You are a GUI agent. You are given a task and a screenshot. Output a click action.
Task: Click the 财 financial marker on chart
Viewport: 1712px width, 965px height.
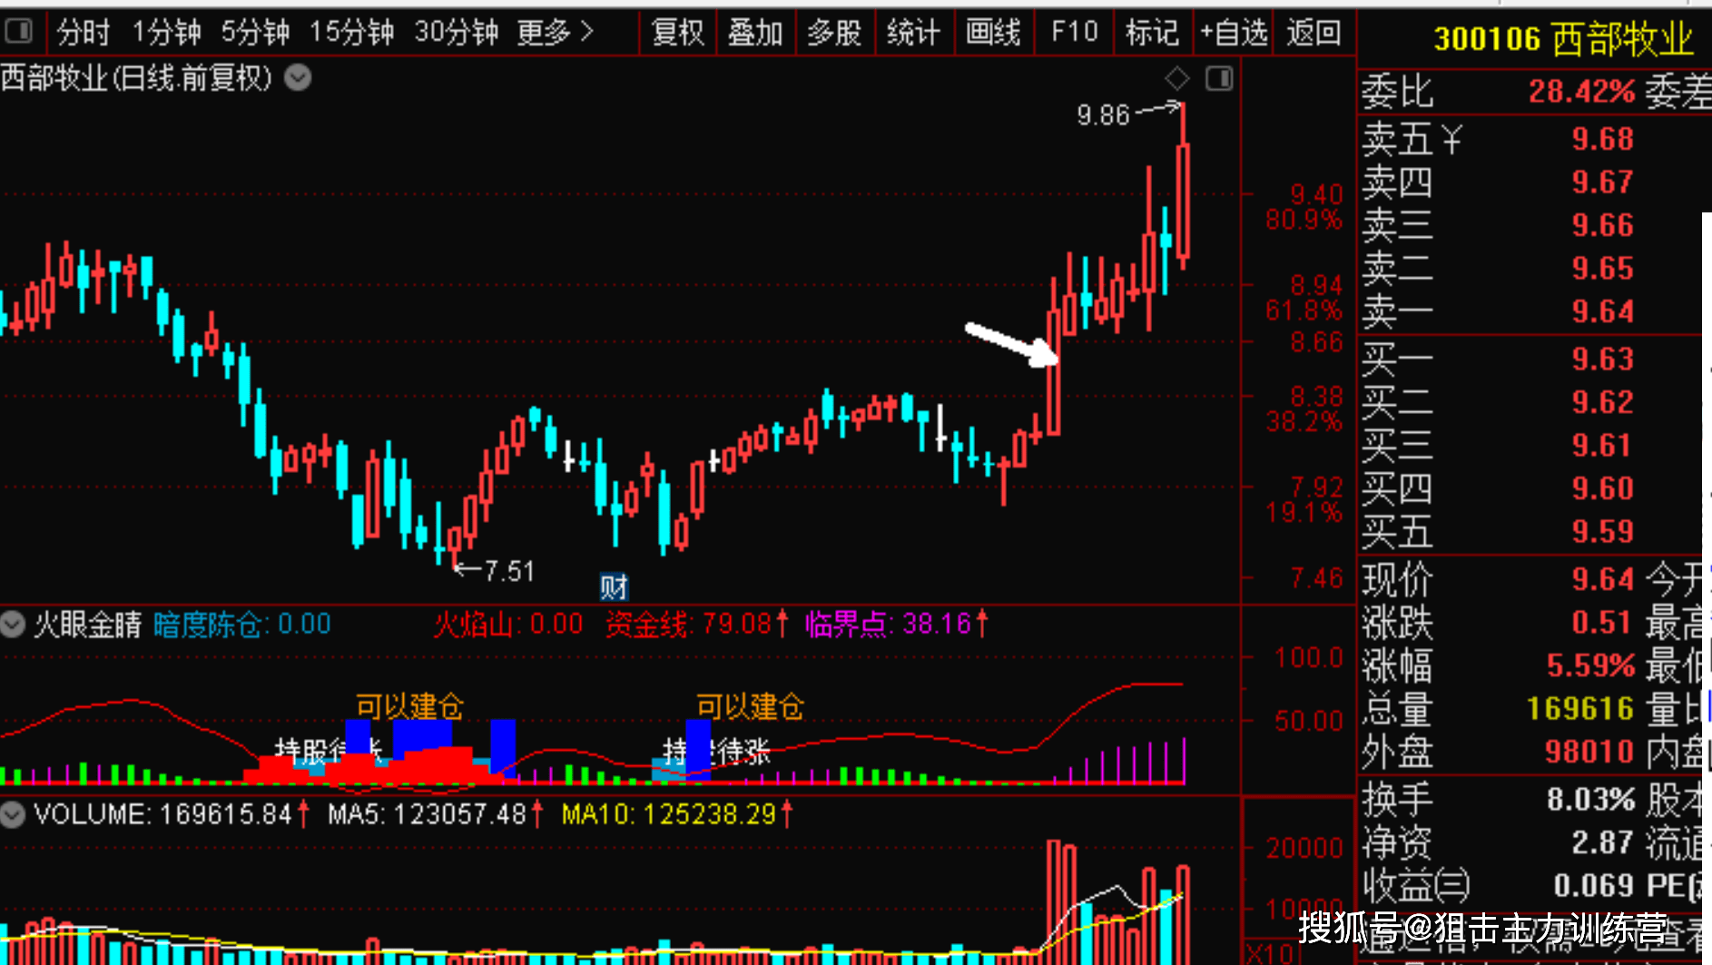614,587
